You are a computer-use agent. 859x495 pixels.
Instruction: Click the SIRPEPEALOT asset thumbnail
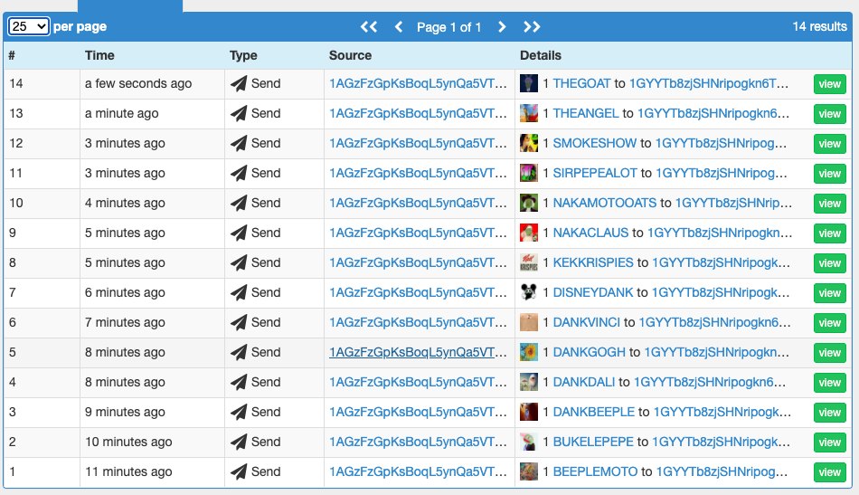click(x=529, y=173)
